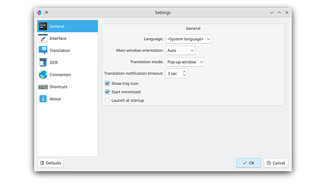Select the Translation speech bubble icon
The width and height of the screenshot is (326, 183).
click(x=43, y=51)
